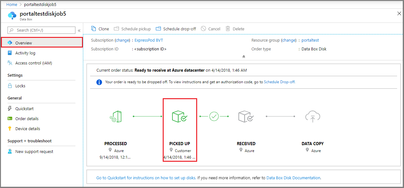Click the Search (Ctrl+/) input field

tap(41, 30)
